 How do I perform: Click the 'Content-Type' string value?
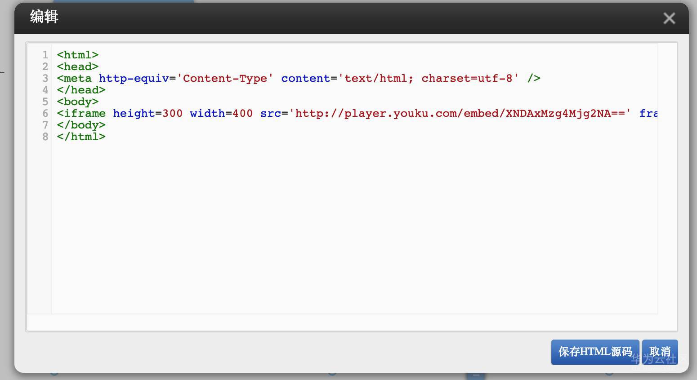225,78
